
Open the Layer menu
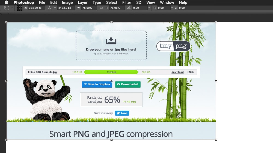point(82,2)
